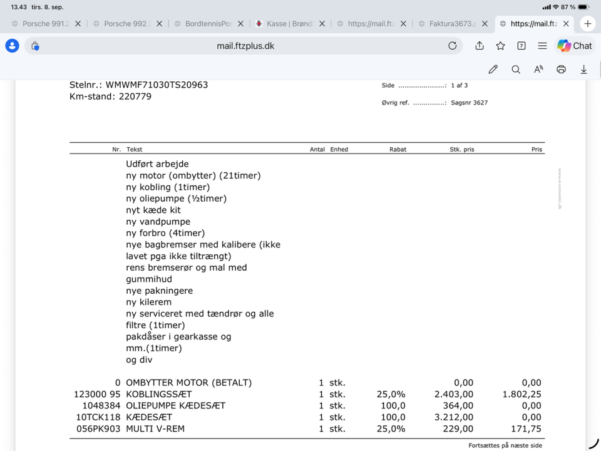Click the Udført arbejde heading
This screenshot has width=601, height=451.
coord(157,163)
